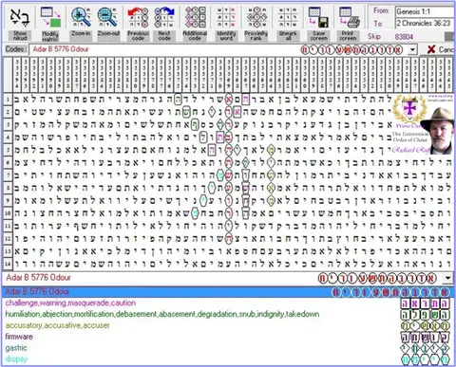Select the dropsy code entry
The width and height of the screenshot is (456, 367).
(16, 359)
